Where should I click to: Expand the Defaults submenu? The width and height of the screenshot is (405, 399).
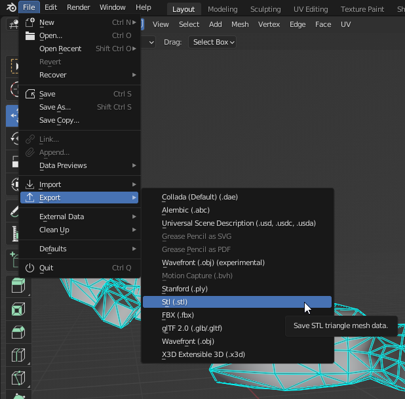click(79, 249)
